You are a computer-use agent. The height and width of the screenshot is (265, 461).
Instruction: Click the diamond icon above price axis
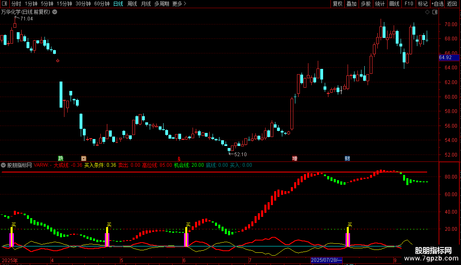click(428, 12)
